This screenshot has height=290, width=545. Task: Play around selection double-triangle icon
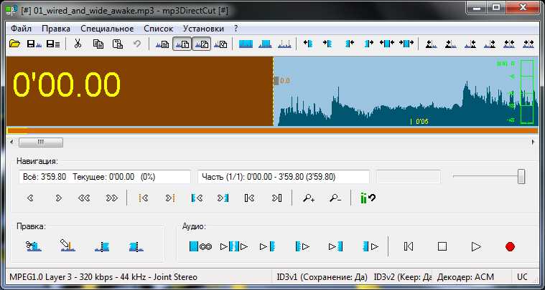pyautogui.click(x=234, y=247)
